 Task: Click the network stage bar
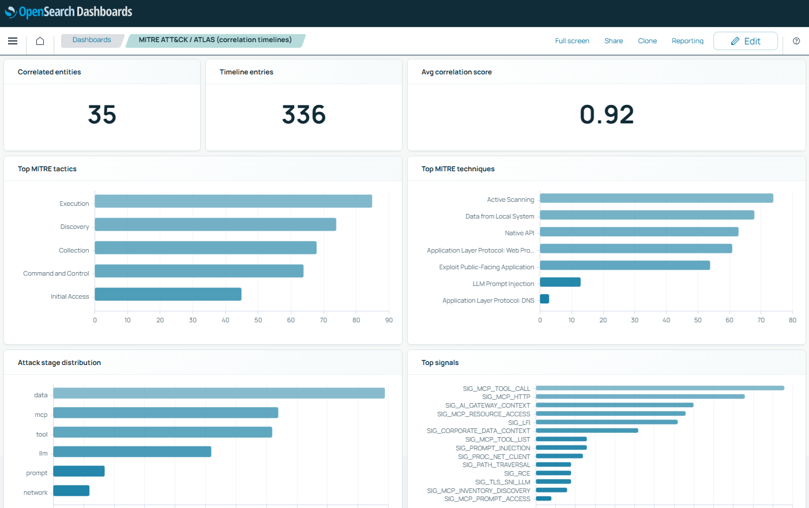click(72, 491)
